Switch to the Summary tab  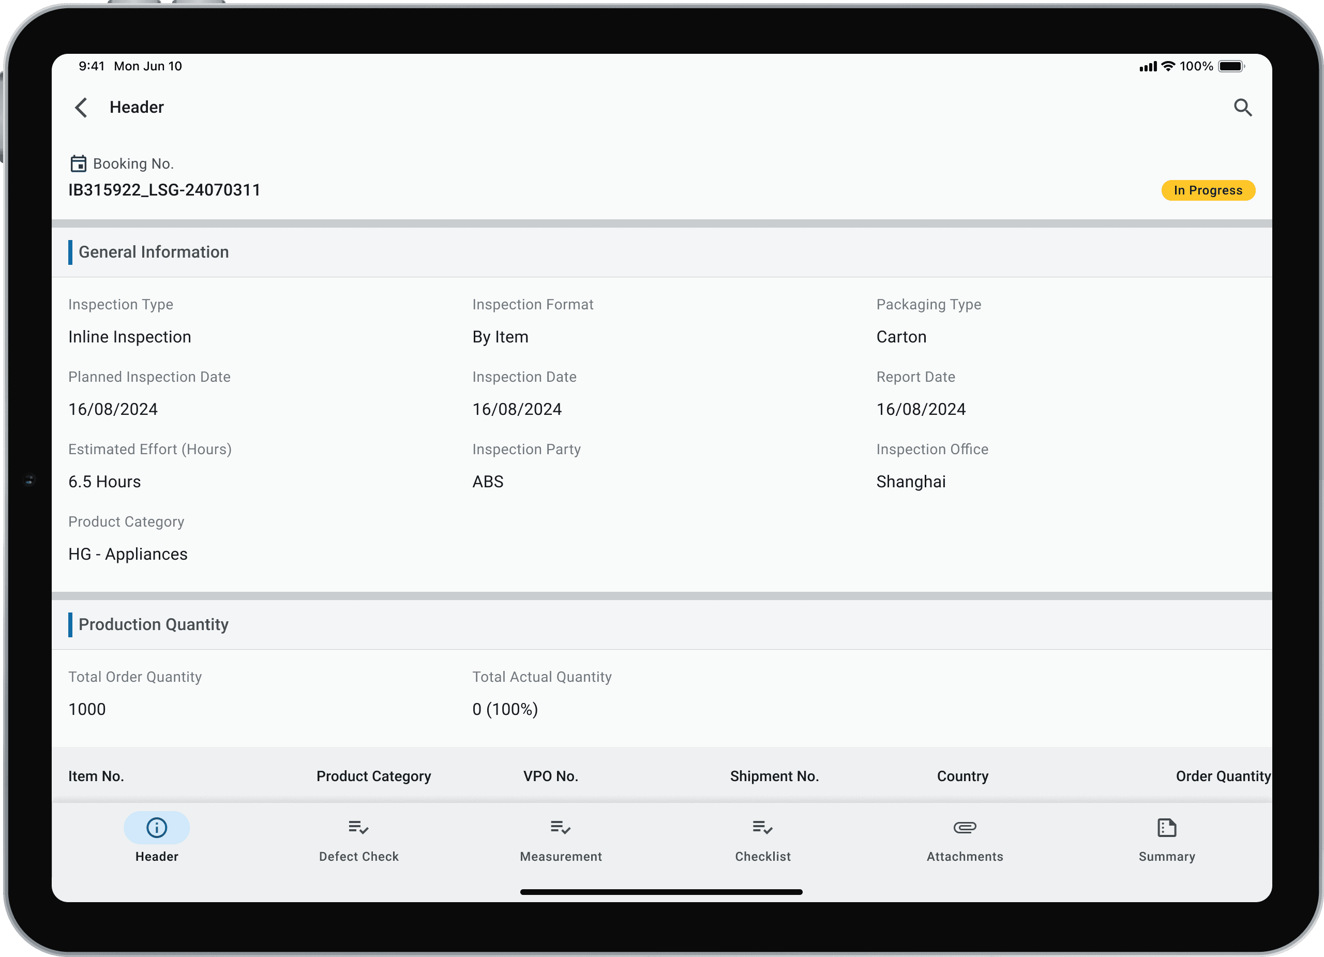1166,856
